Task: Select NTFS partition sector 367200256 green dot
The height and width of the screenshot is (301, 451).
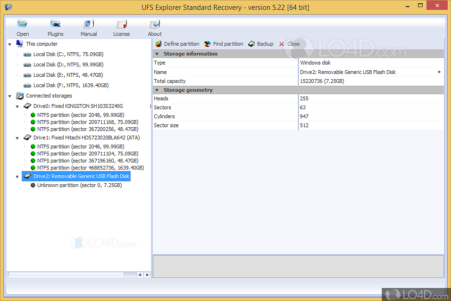Action: coord(33,129)
